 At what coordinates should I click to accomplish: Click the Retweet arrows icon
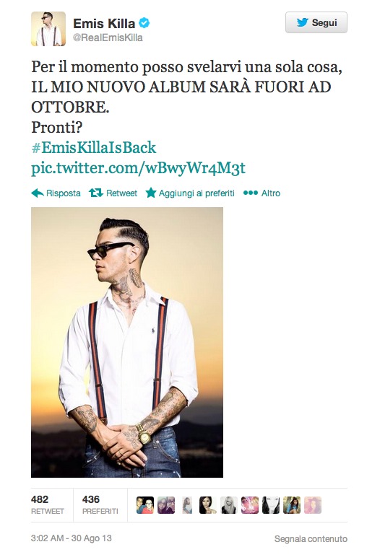point(96,193)
